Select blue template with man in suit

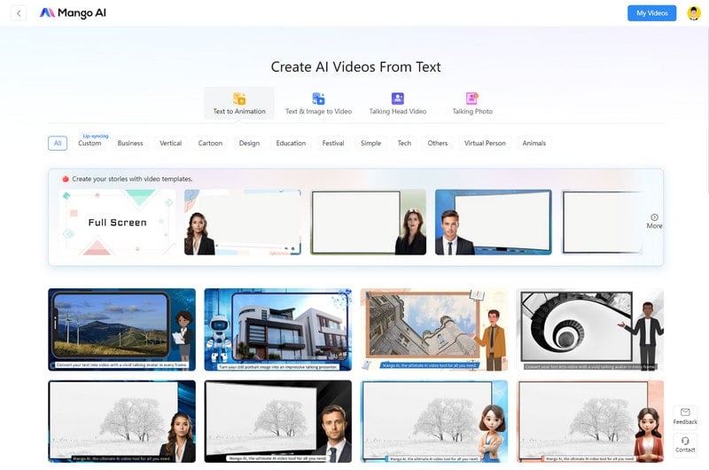(494, 222)
